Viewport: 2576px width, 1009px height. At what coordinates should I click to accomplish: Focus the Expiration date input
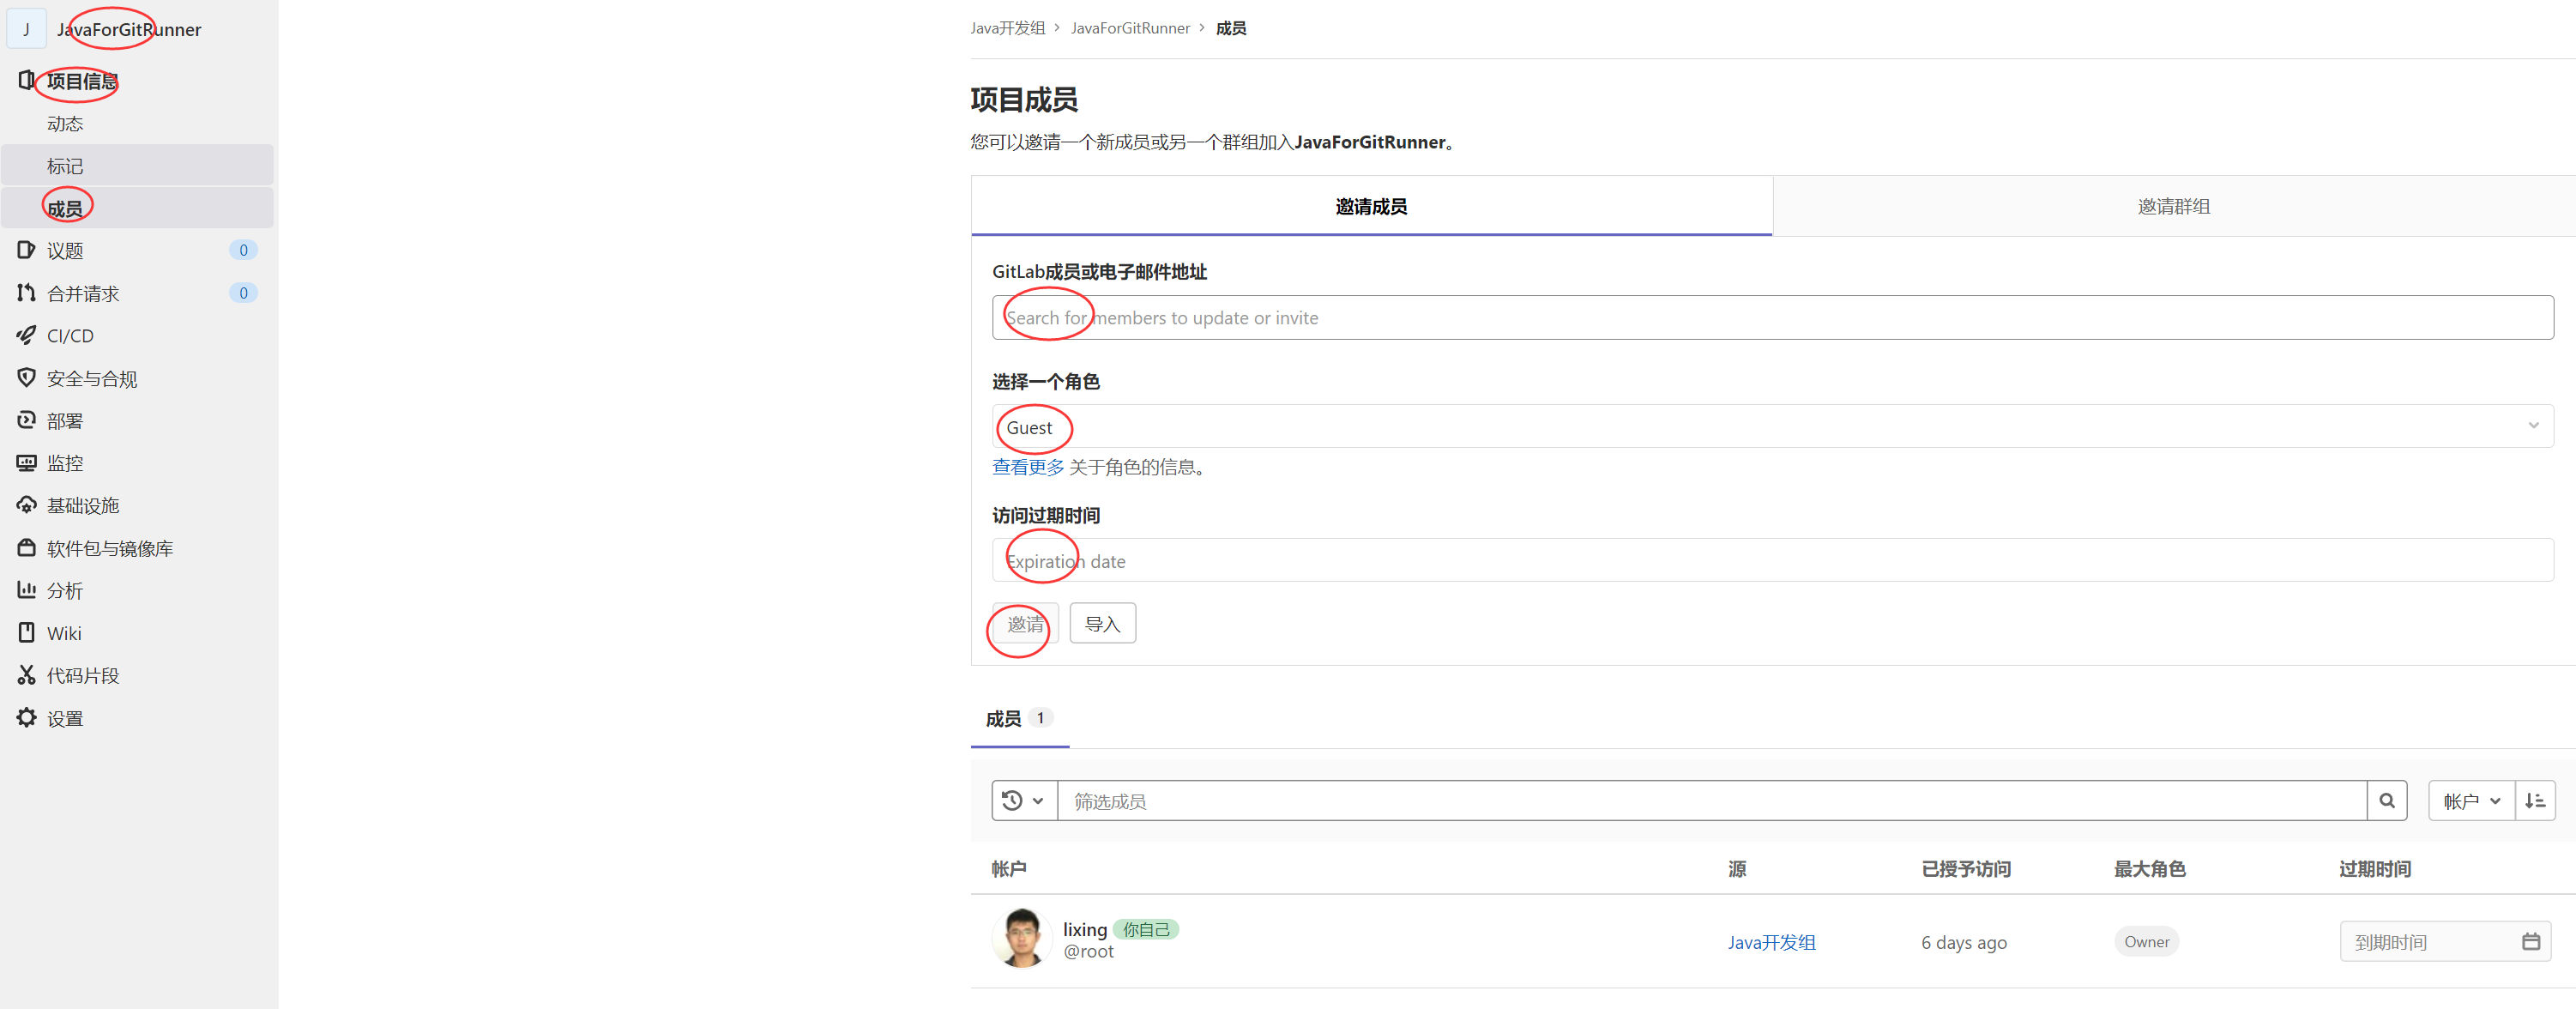coord(1772,561)
